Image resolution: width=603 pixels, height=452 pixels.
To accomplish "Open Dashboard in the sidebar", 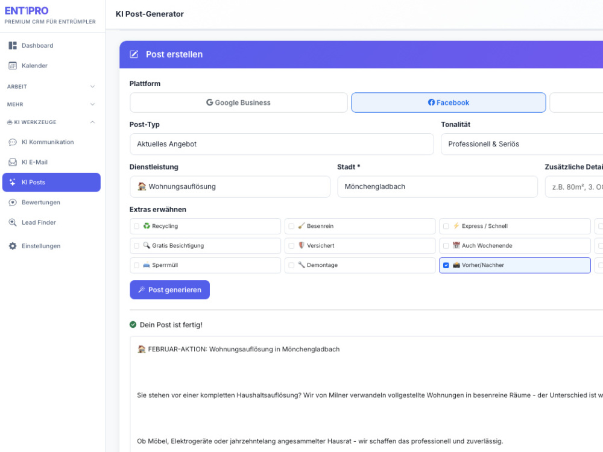I will [51, 45].
